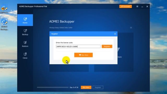Click the 'Always Keep Global Data Safer' tagline

pyautogui.click(x=61, y=28)
